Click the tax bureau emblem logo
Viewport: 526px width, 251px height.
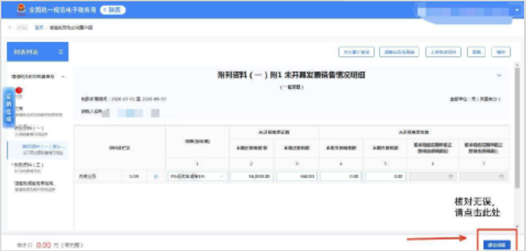click(x=21, y=10)
